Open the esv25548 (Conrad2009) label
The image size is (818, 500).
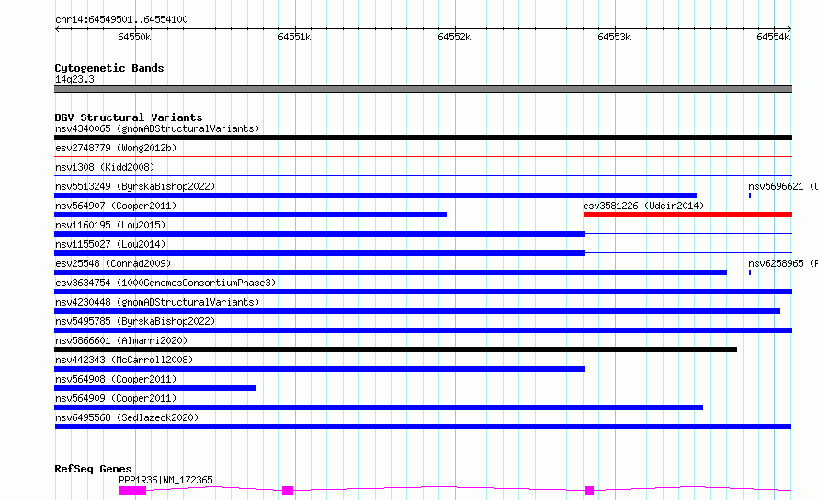coord(113,263)
